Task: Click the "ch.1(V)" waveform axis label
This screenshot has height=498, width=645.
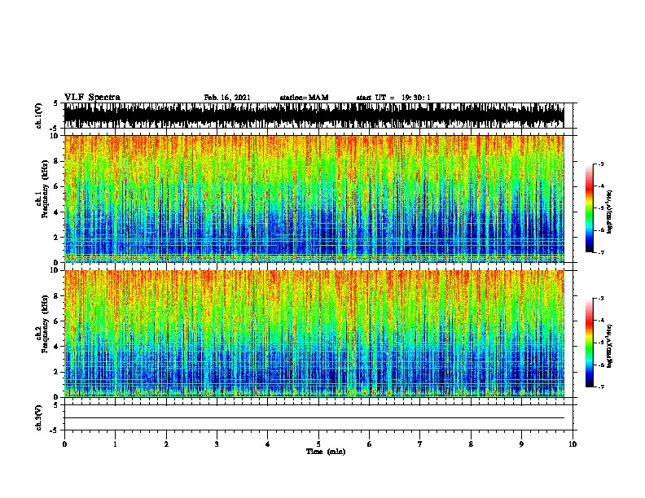Action: click(39, 116)
